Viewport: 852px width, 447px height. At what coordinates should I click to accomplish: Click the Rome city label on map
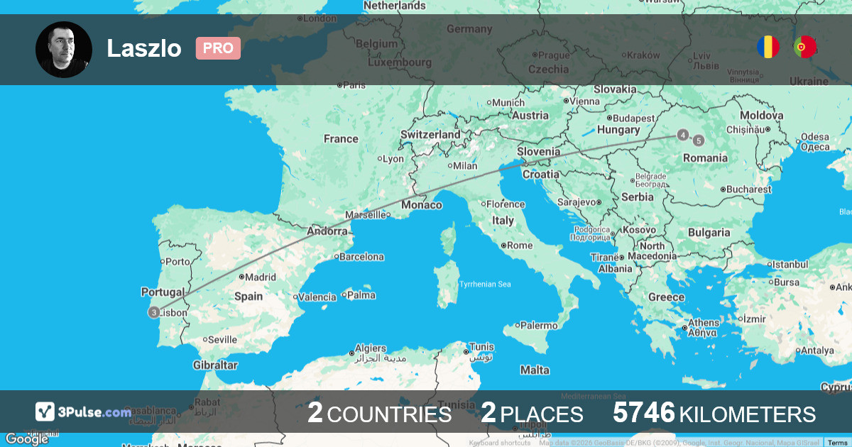(519, 245)
